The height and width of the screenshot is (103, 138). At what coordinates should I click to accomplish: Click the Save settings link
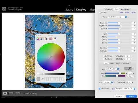[x=121, y=13]
